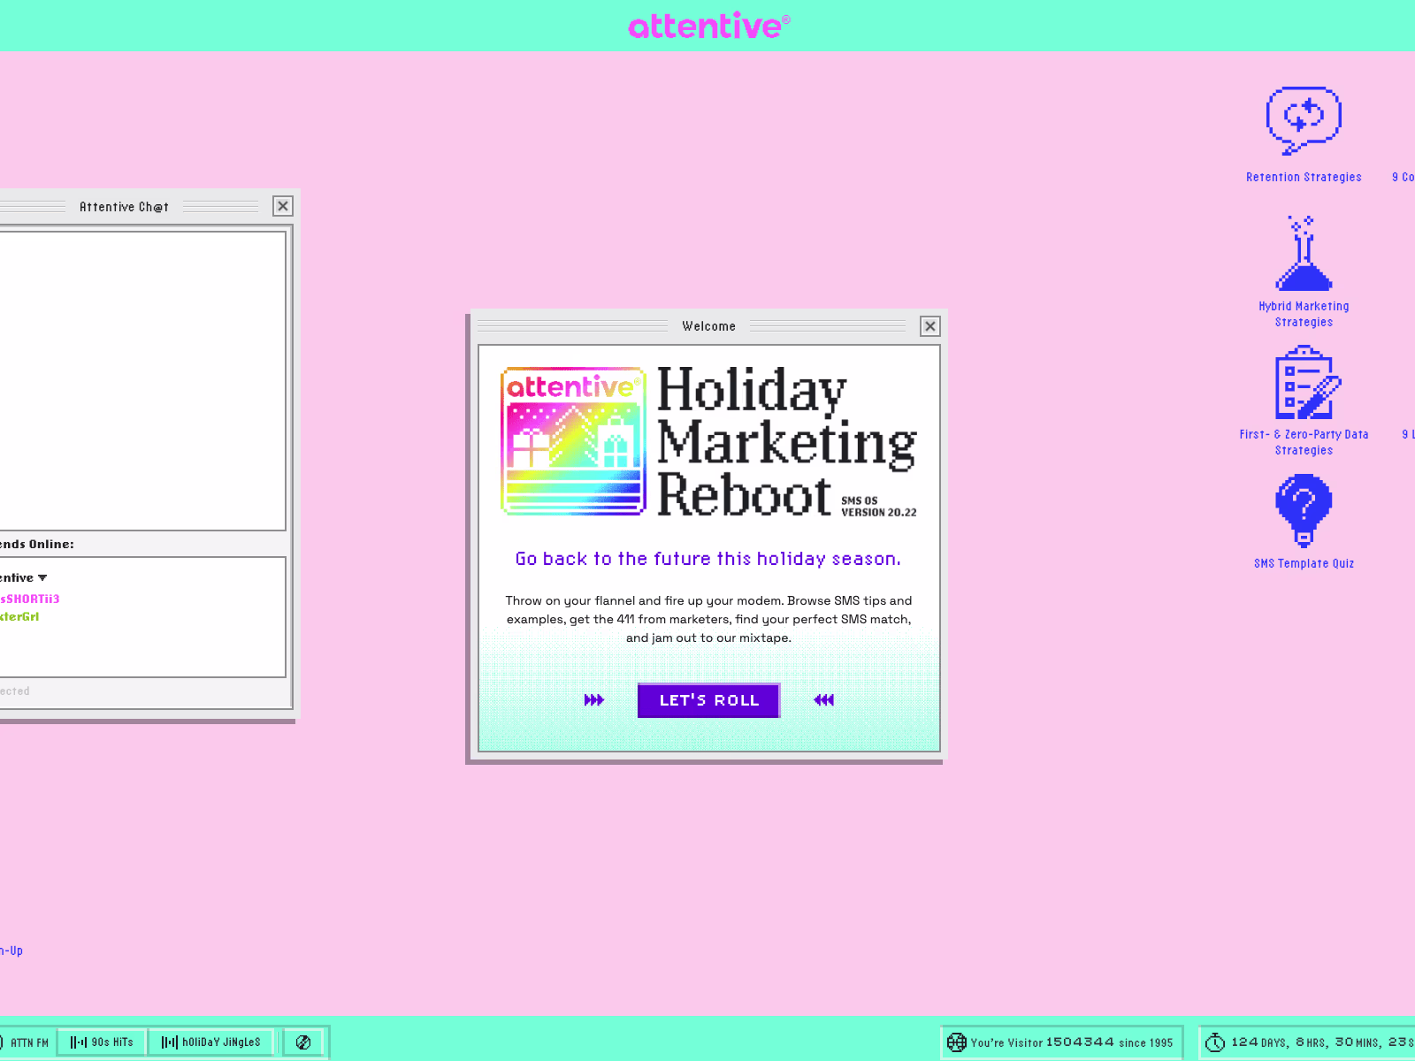Screen dimensions: 1415x1061
Task: Click the rainbow attentive logo in the Welcome dialog
Action: click(x=573, y=441)
